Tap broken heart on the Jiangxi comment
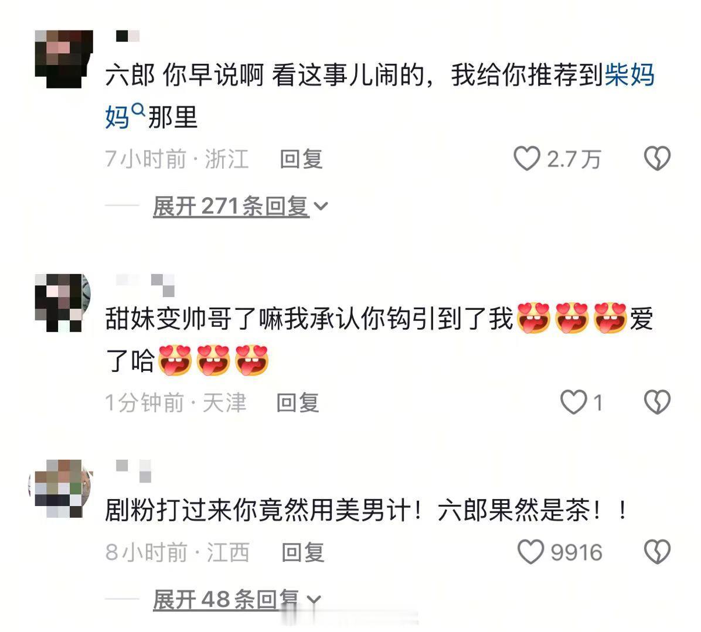701x632 pixels. click(x=657, y=552)
